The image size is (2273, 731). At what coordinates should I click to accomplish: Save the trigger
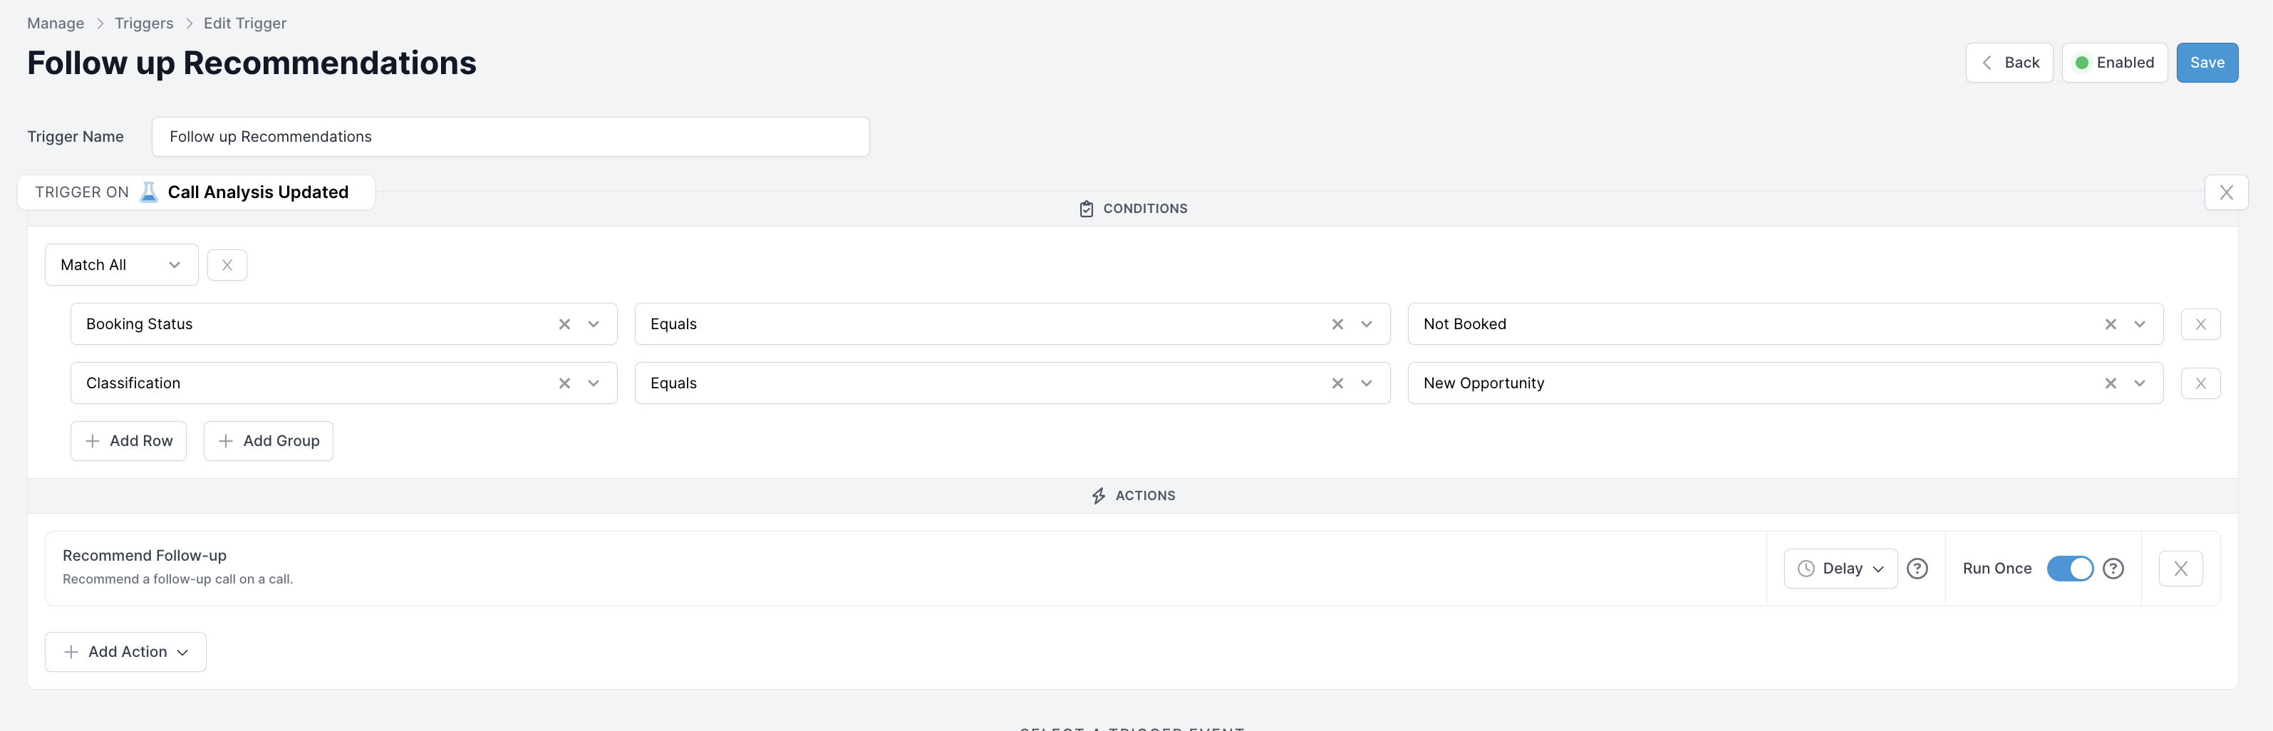tap(2207, 63)
